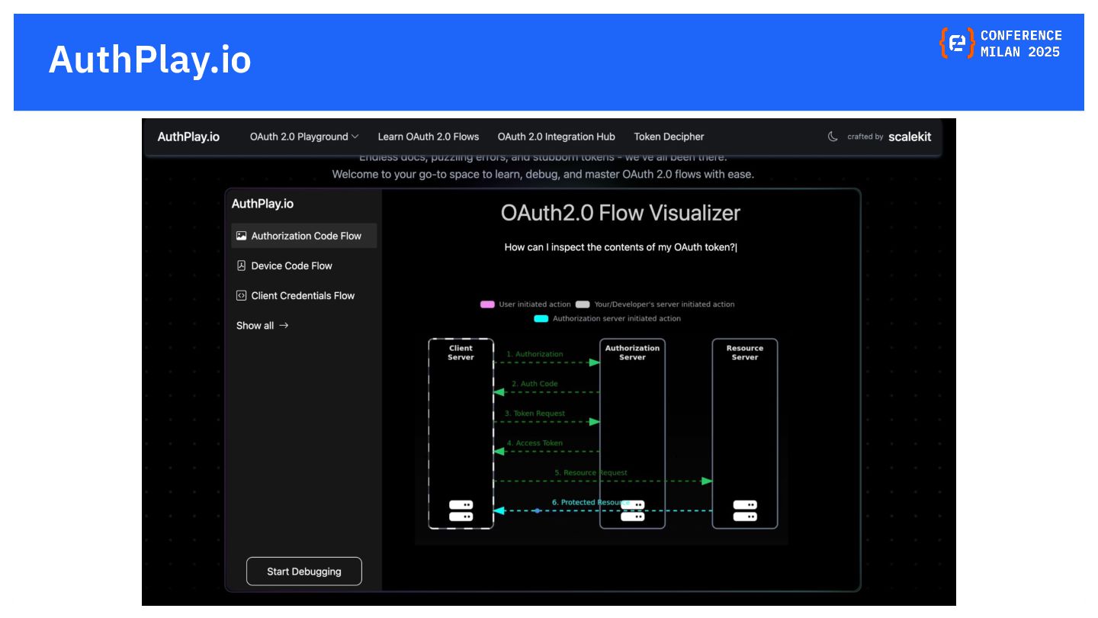This screenshot has height=618, width=1098.
Task: Click the gray Developer's server action swatch
Action: point(583,304)
